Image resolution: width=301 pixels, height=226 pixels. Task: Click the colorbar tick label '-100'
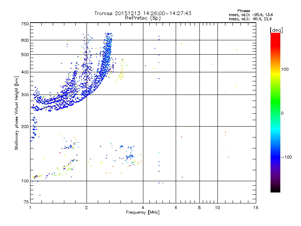[x=286, y=157]
